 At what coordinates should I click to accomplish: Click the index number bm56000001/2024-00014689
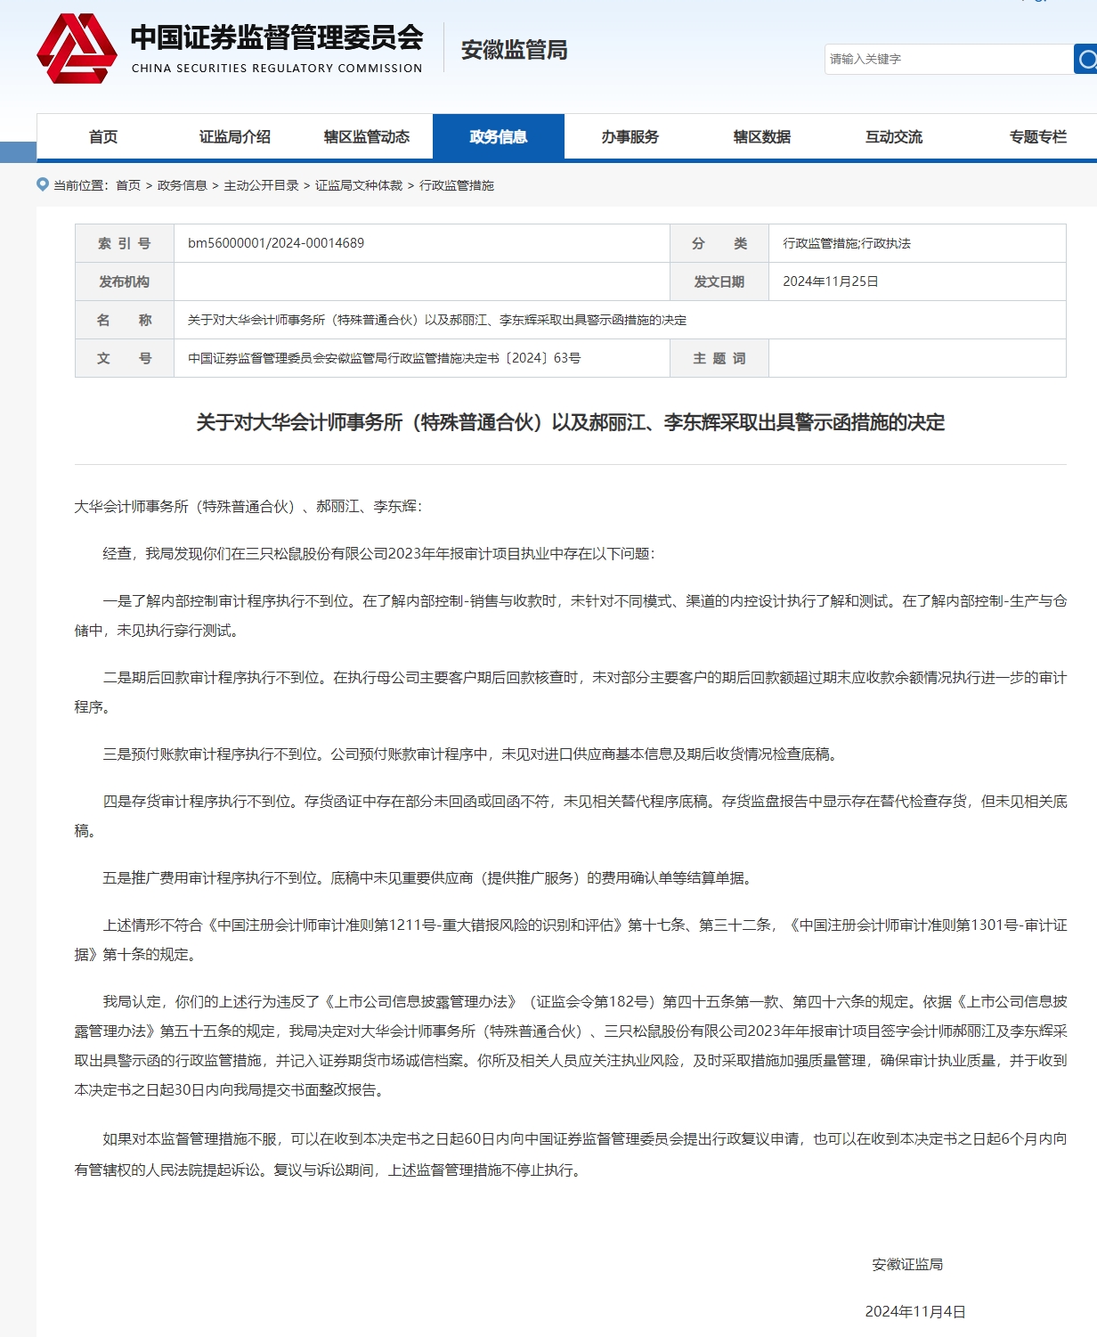(276, 243)
